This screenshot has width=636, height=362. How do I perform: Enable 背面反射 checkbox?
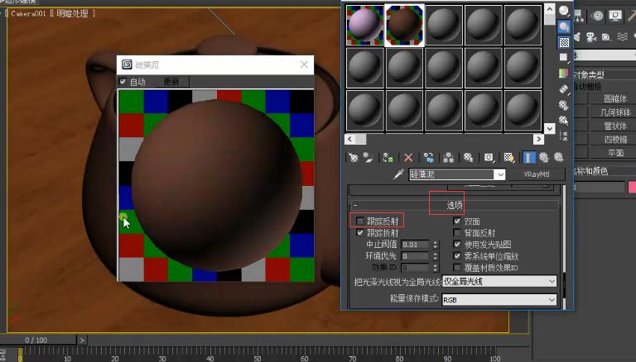tap(457, 233)
